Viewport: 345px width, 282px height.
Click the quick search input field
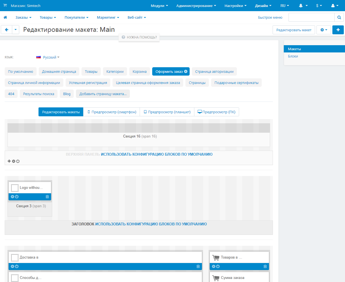pyautogui.click(x=311, y=17)
